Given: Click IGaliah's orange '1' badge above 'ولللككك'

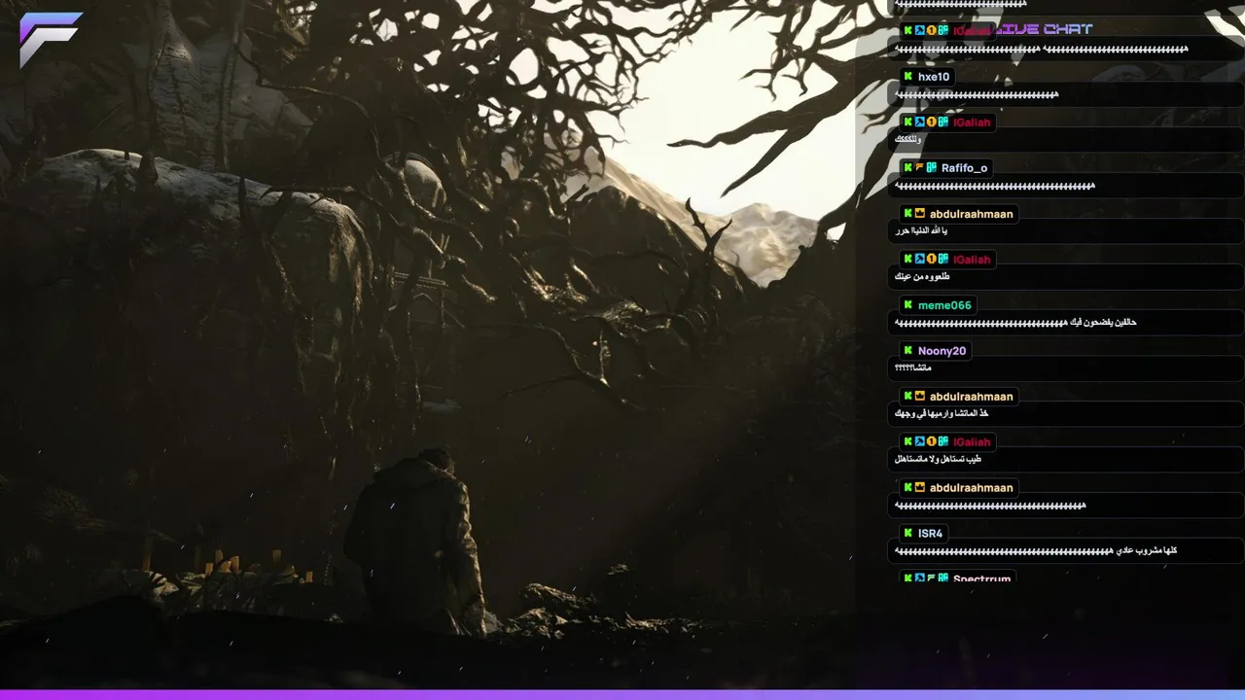Looking at the screenshot, I should coord(932,122).
